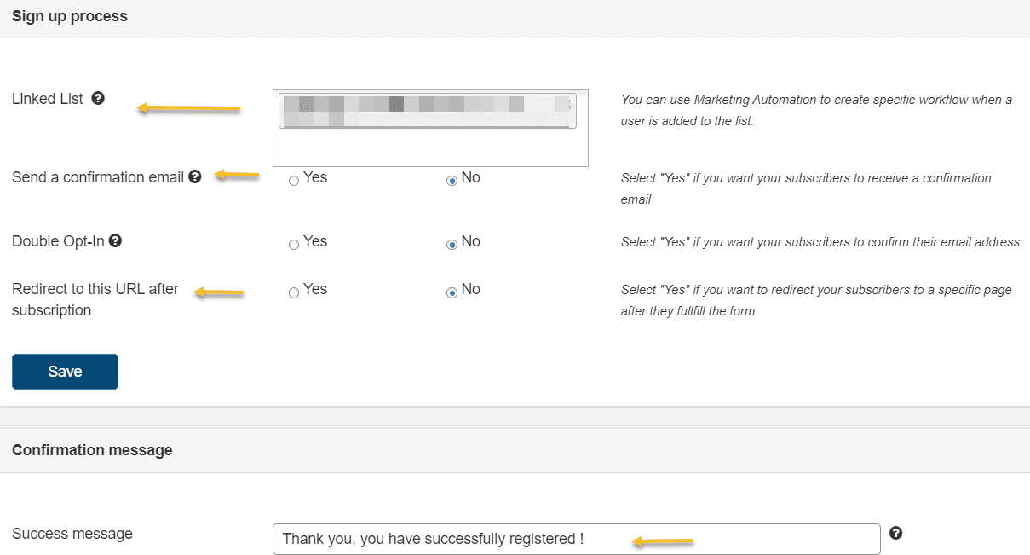Click the 'Redirect to this URL after subscription' label
The height and width of the screenshot is (555, 1030).
(x=95, y=298)
